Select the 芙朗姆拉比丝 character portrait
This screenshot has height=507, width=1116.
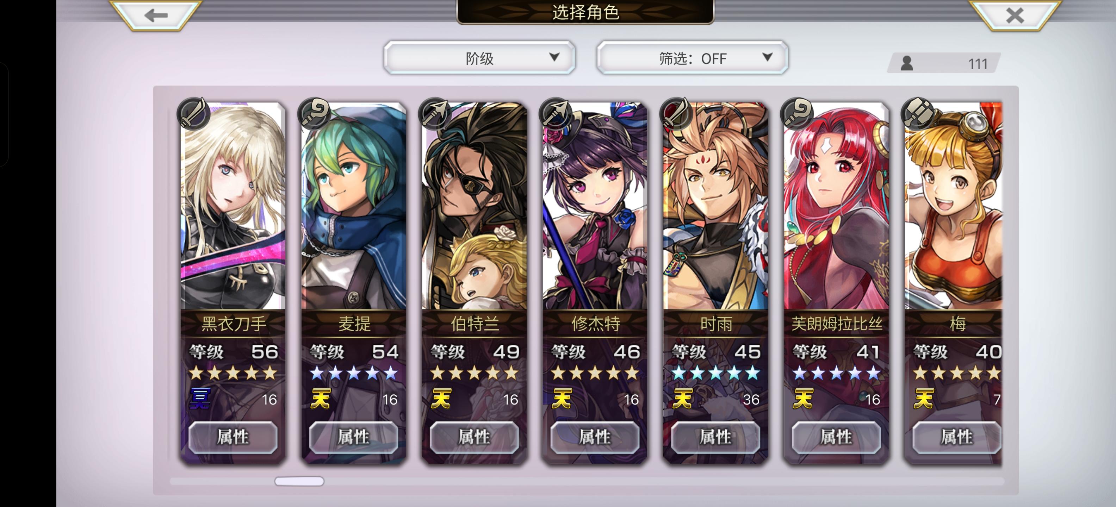coord(837,206)
